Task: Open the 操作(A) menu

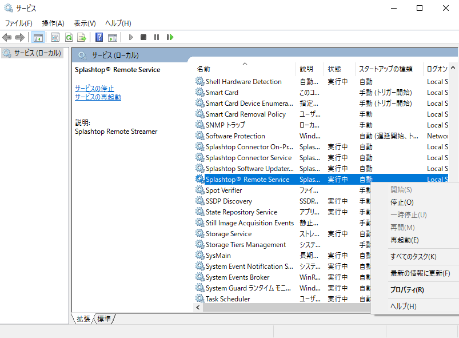Action: pos(53,23)
